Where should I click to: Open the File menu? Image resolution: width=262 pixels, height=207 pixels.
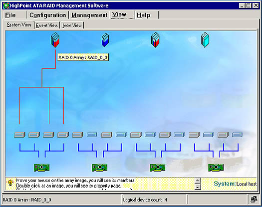point(10,15)
